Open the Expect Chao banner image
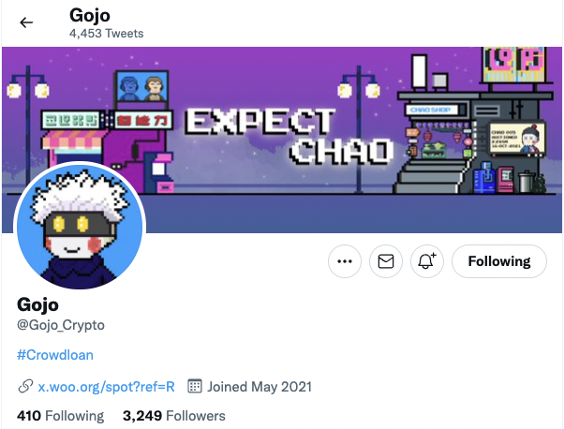Image resolution: width=564 pixels, height=429 pixels. [282, 140]
